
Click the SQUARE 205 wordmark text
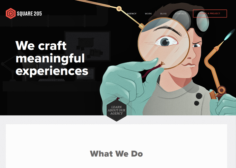[x=29, y=14]
